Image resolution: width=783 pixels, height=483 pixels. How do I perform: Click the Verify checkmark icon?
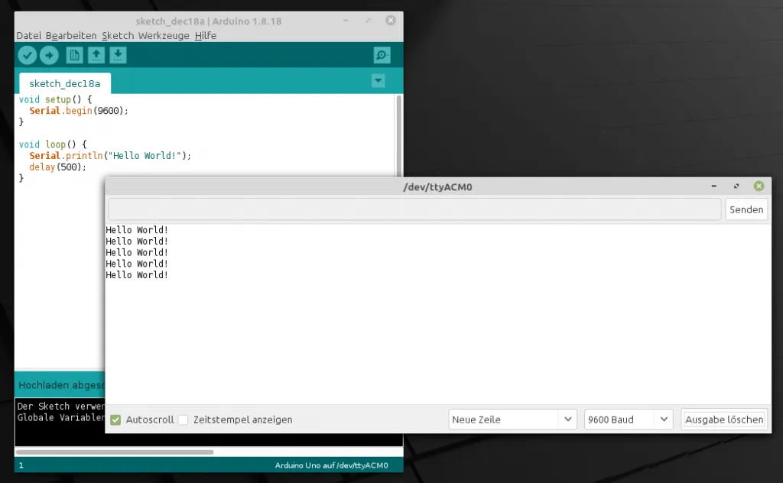pos(28,54)
